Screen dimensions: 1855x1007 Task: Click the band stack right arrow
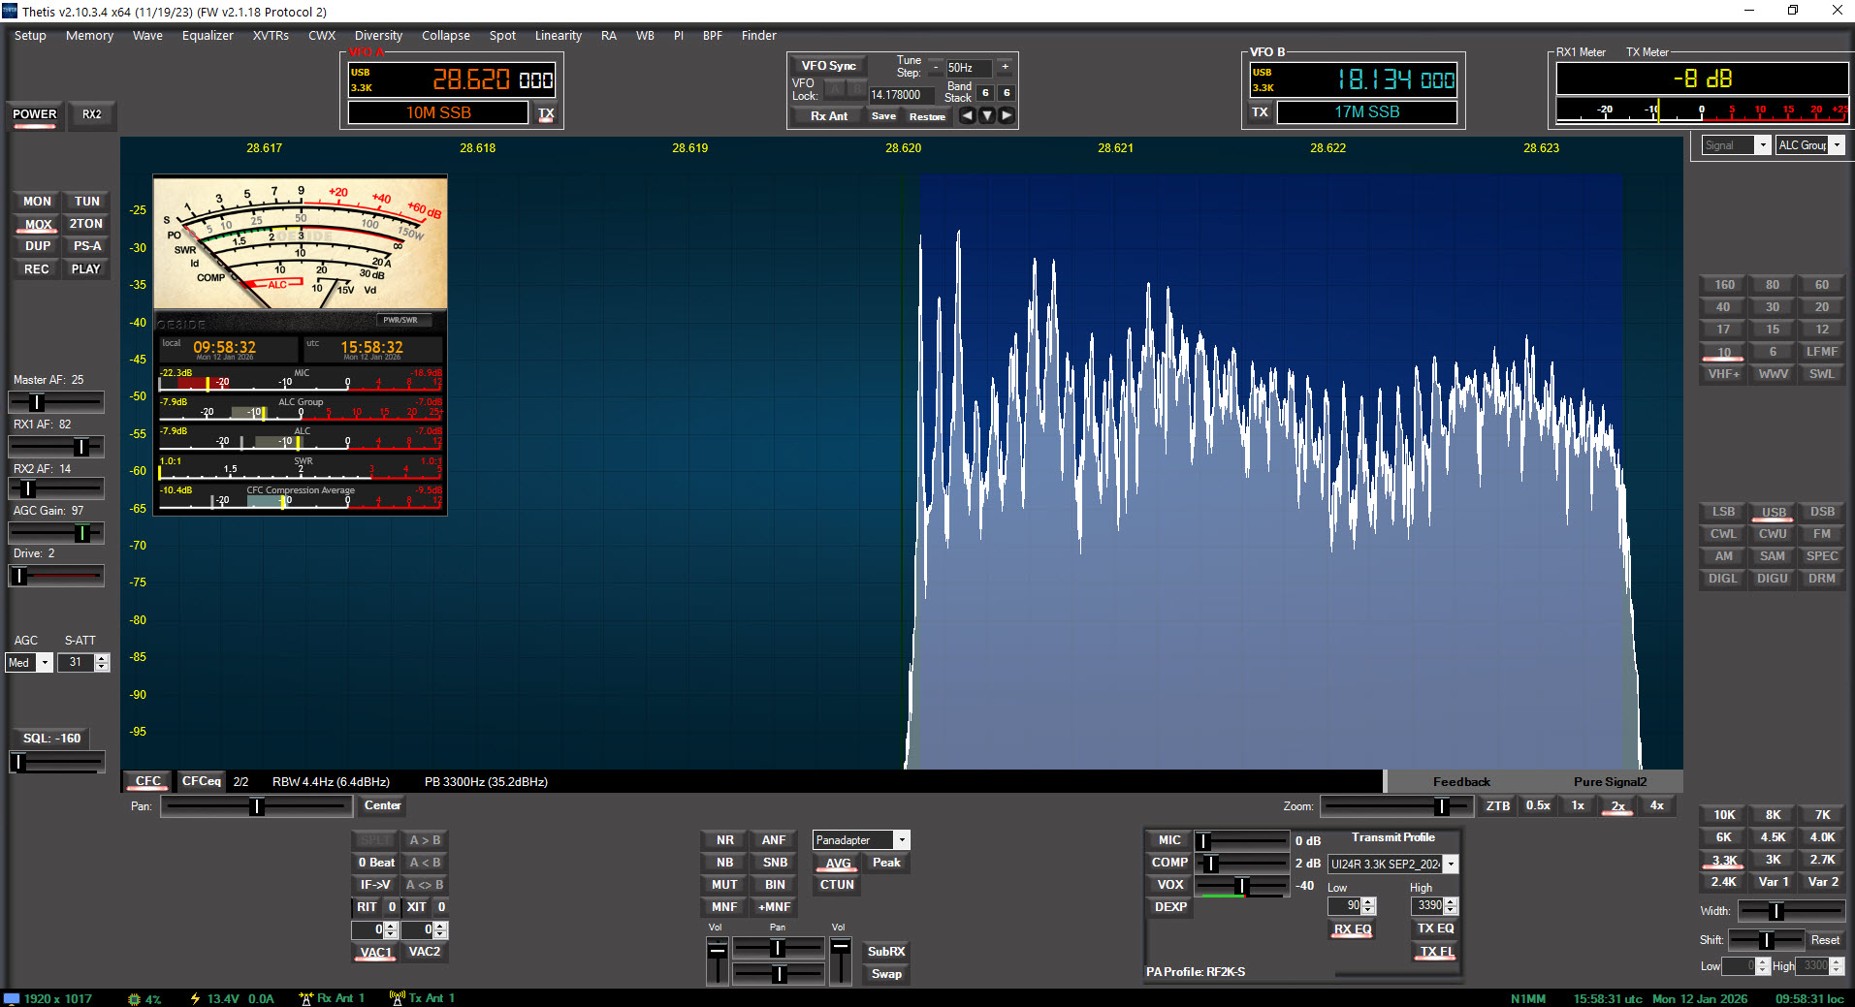[1007, 115]
